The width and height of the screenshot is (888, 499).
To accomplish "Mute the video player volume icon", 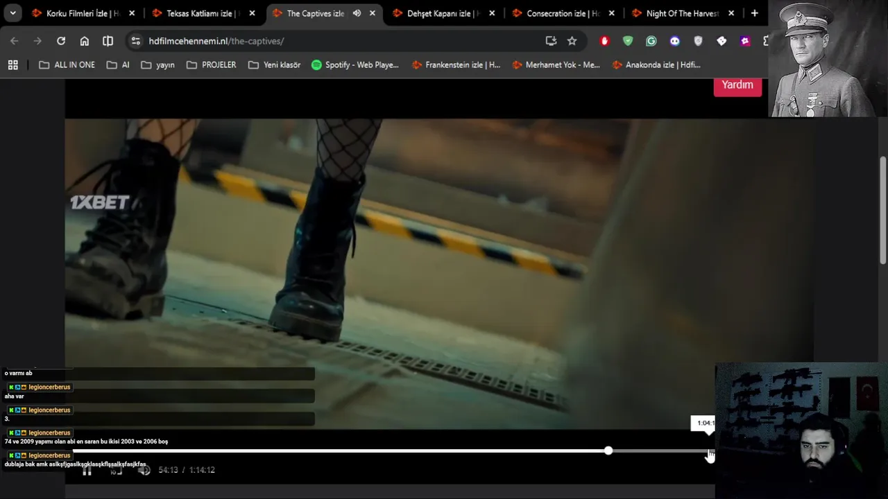I will point(144,471).
